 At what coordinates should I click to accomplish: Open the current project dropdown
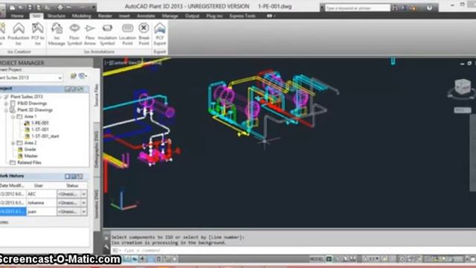click(x=59, y=78)
